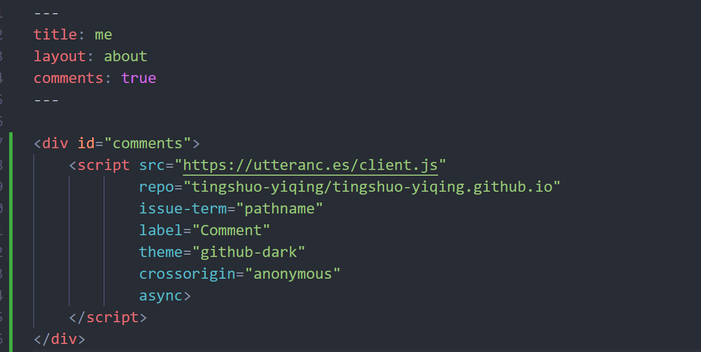Screen dimensions: 701x352
Task: Click the "pathname" value string
Action: coord(280,208)
